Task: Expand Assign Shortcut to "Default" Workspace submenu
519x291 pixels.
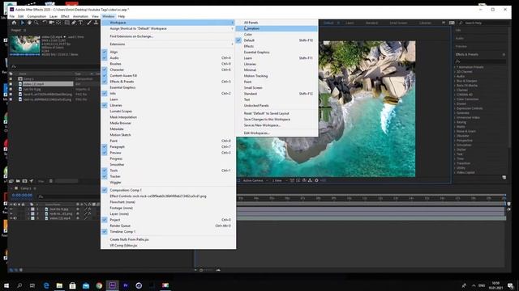Action: (168, 29)
